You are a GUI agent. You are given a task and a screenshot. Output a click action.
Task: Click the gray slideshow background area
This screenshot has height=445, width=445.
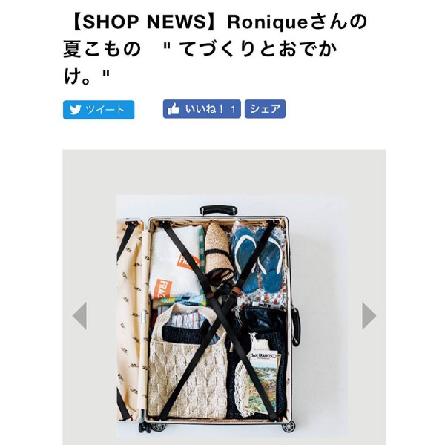click(x=224, y=172)
